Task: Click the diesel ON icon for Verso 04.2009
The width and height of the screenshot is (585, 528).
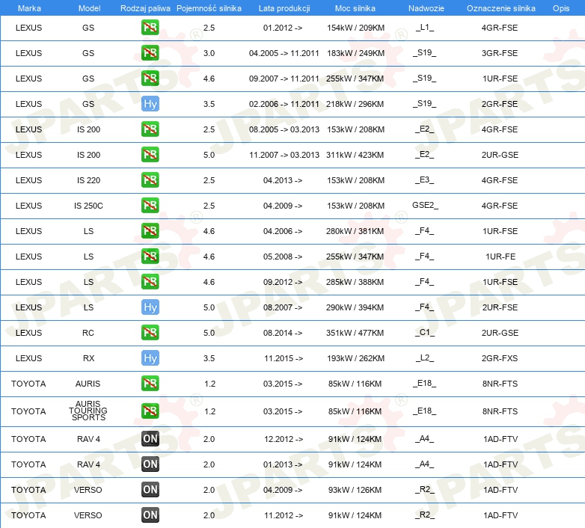Action: (150, 490)
